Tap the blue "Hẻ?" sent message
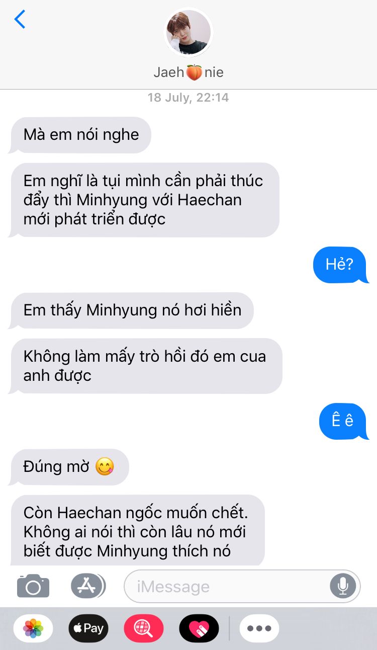Screen dimensions: 377x650 point(340,265)
